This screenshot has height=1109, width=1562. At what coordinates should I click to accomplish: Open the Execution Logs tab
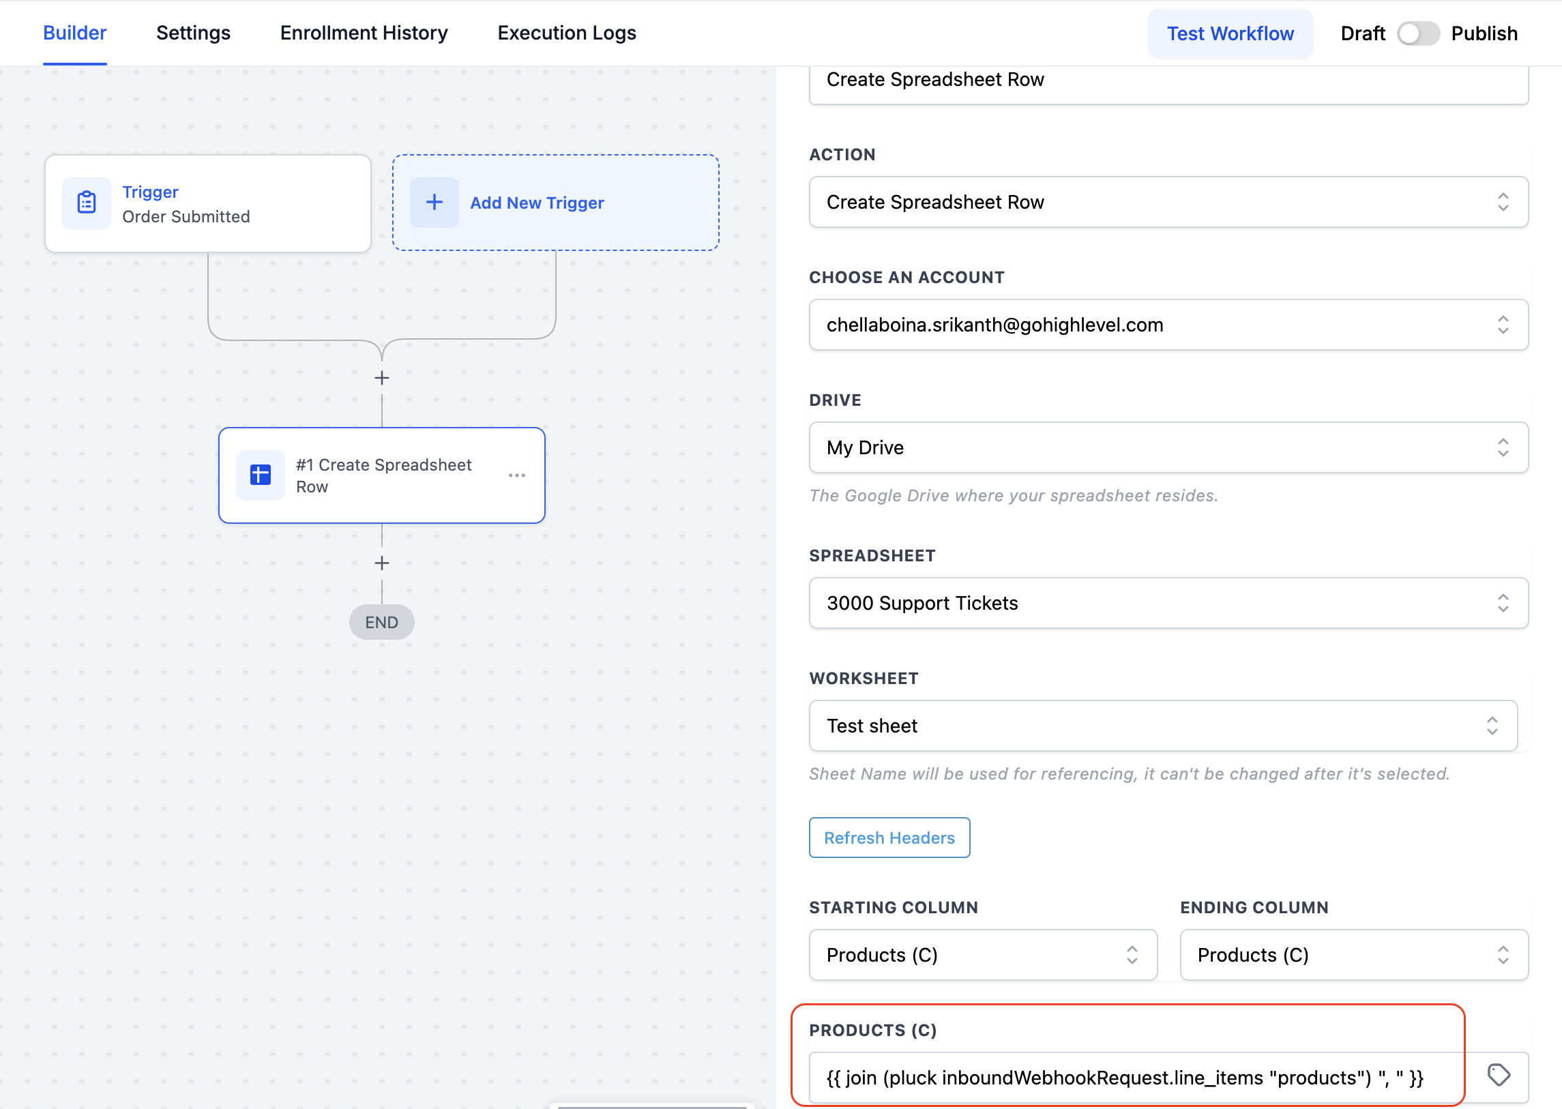[x=566, y=33]
